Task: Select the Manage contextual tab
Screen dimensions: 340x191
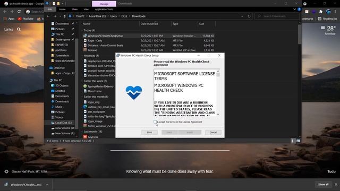Action: 104,4
